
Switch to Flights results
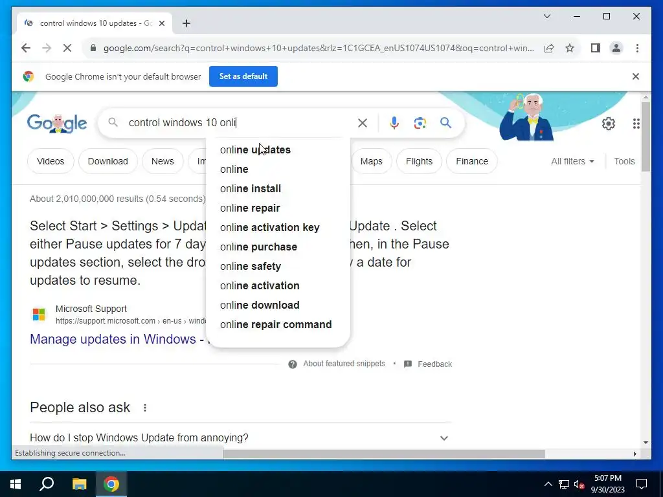(419, 161)
